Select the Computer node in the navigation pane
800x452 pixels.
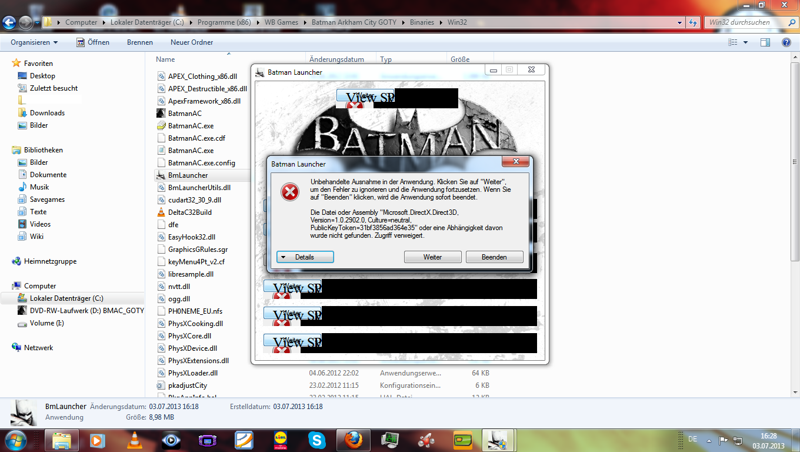pyautogui.click(x=40, y=286)
